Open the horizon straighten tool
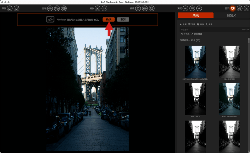The width and height of the screenshot is (250, 153). coord(152,9)
